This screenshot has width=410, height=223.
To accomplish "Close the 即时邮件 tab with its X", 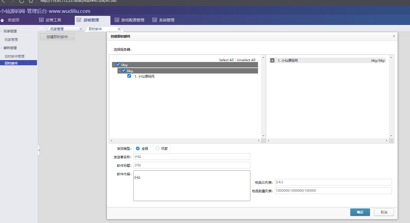I will coord(119,29).
